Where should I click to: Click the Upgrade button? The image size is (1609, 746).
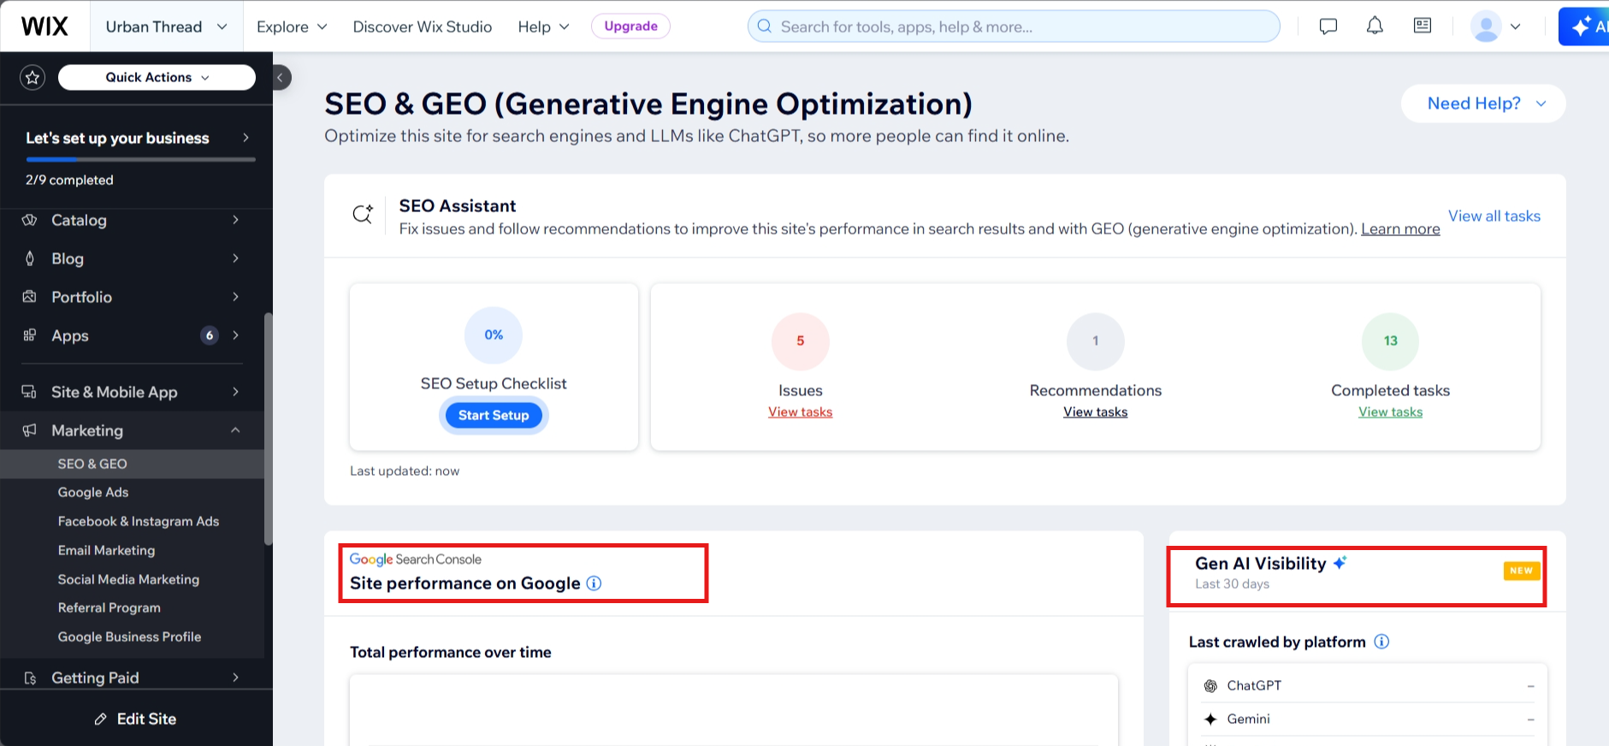tap(630, 27)
